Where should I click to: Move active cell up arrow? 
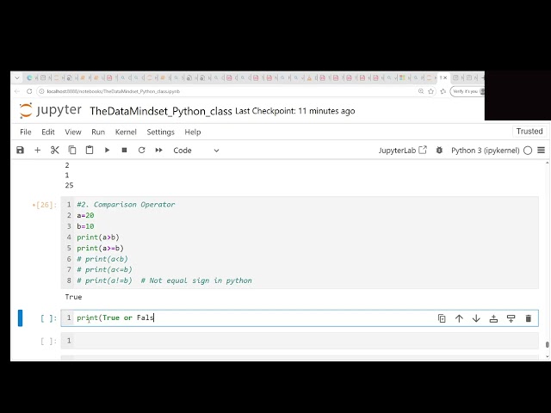459,318
